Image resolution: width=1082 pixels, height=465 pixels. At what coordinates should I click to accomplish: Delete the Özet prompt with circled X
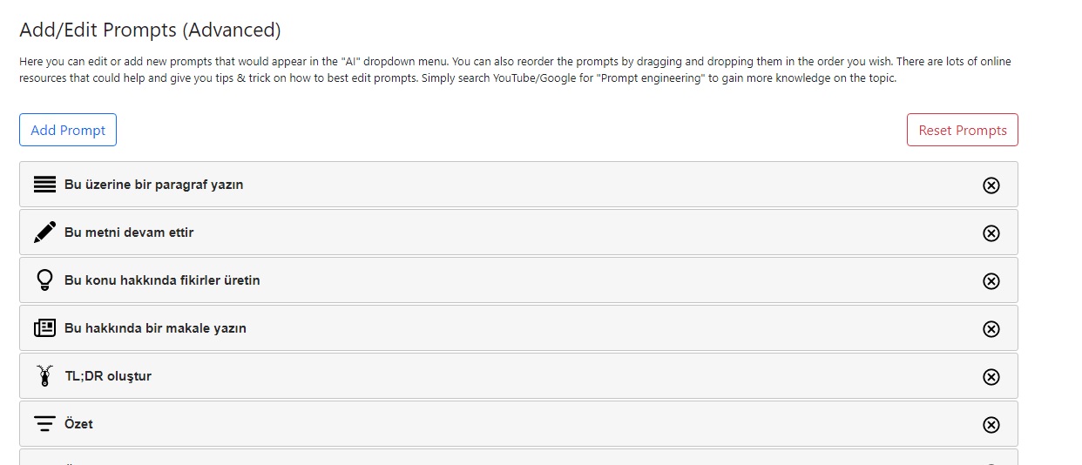(991, 424)
